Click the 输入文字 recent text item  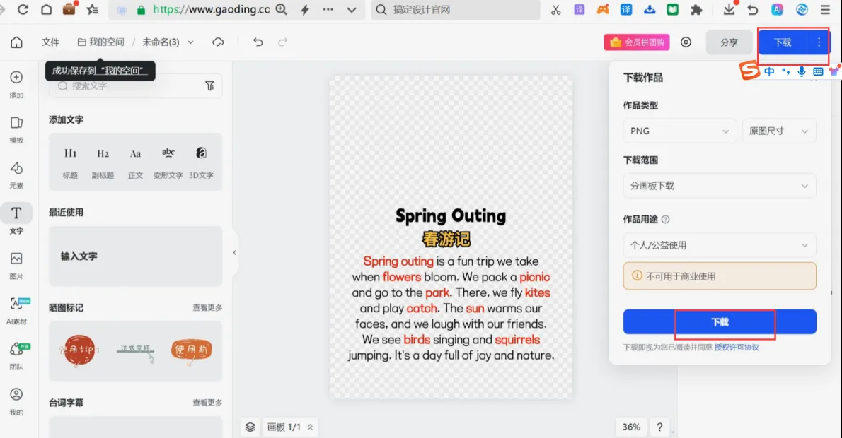[135, 256]
